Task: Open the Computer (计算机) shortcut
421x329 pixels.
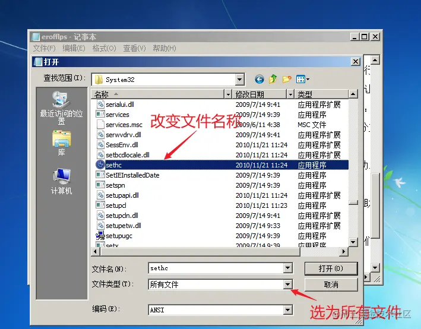Action: click(62, 181)
